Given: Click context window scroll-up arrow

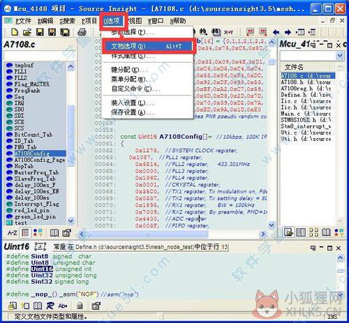Looking at the screenshot, I should tap(340, 257).
